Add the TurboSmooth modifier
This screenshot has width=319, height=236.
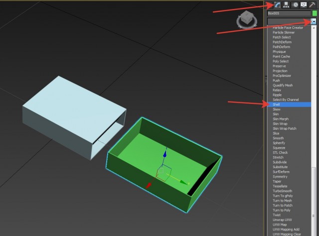[x=283, y=191]
